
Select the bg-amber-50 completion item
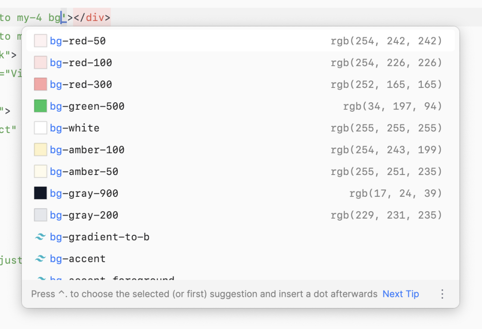(84, 171)
